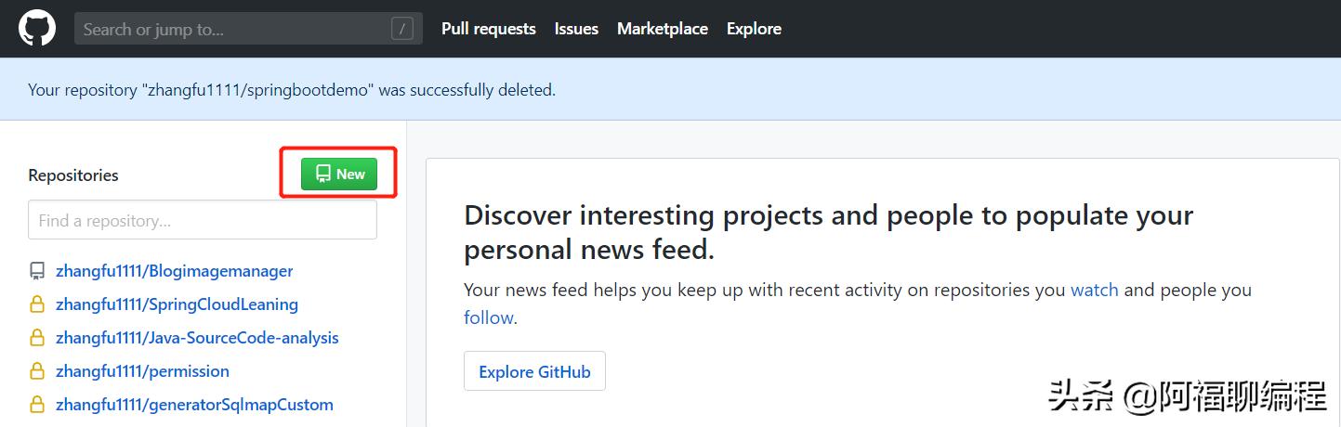The width and height of the screenshot is (1341, 427).
Task: Open the Marketplace menu item
Action: click(662, 29)
